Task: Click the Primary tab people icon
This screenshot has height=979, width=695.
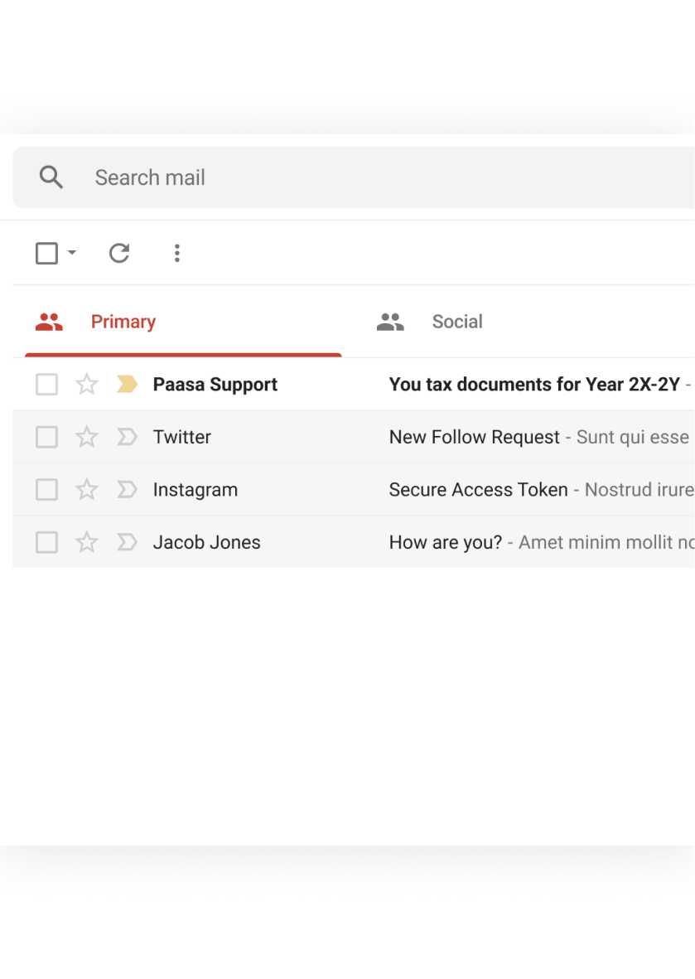Action: [x=49, y=322]
